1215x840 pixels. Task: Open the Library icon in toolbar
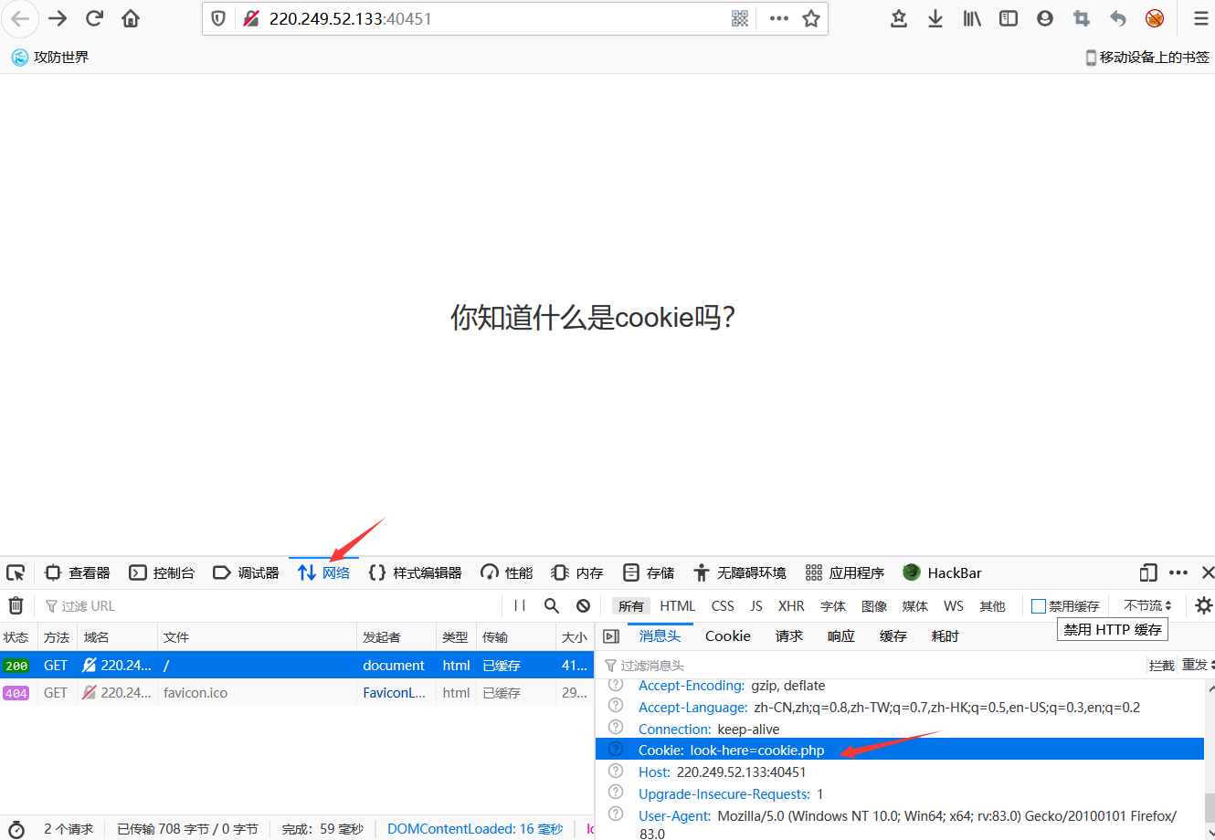point(972,18)
